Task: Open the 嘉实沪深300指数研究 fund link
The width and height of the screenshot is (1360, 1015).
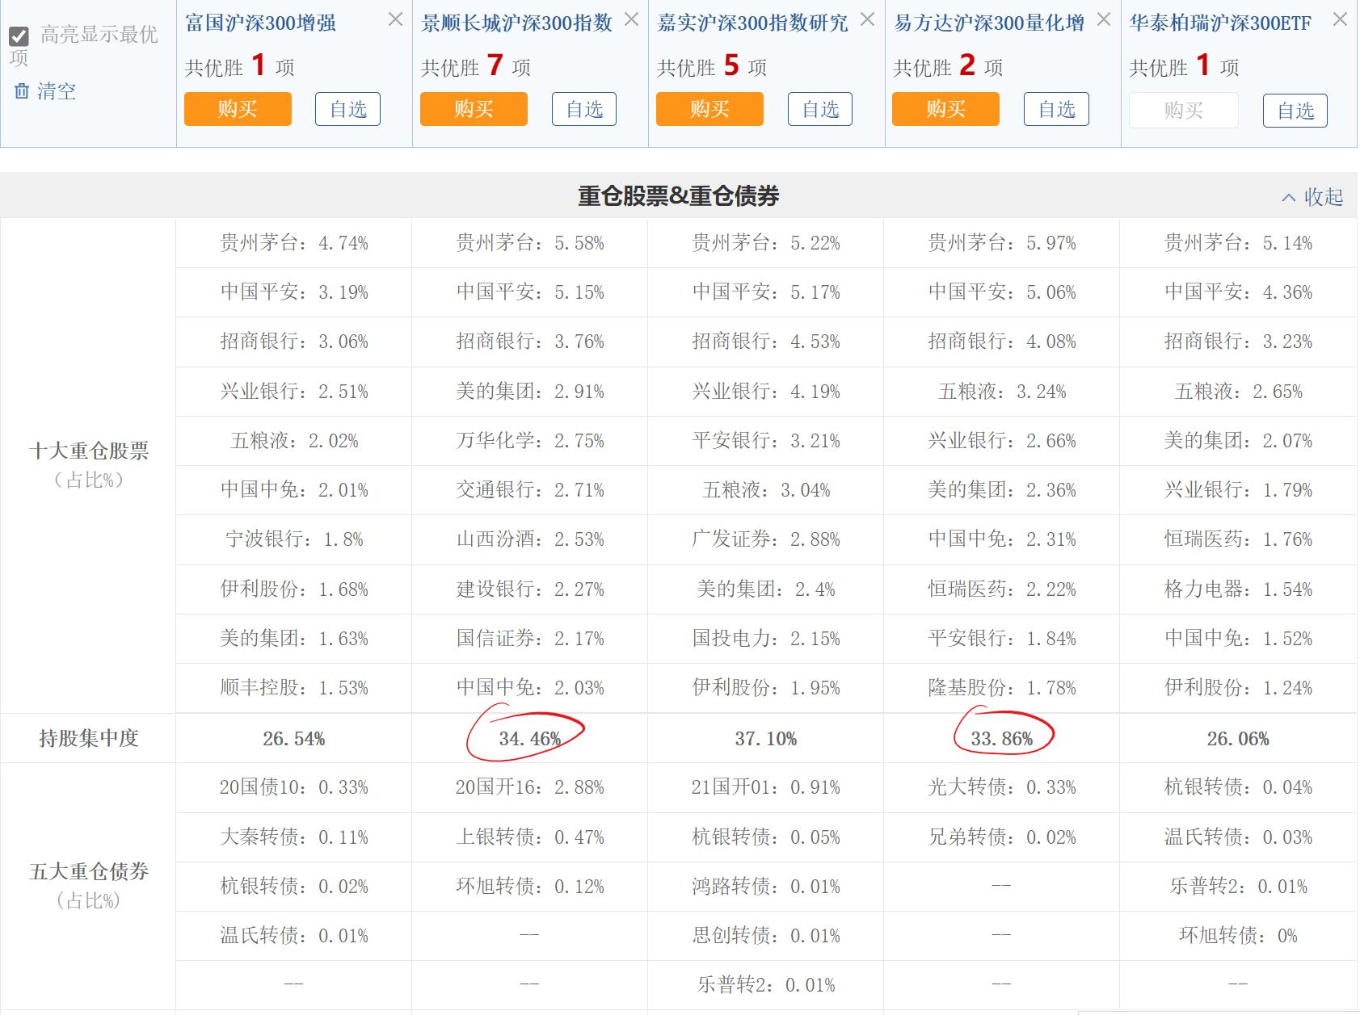Action: (753, 23)
